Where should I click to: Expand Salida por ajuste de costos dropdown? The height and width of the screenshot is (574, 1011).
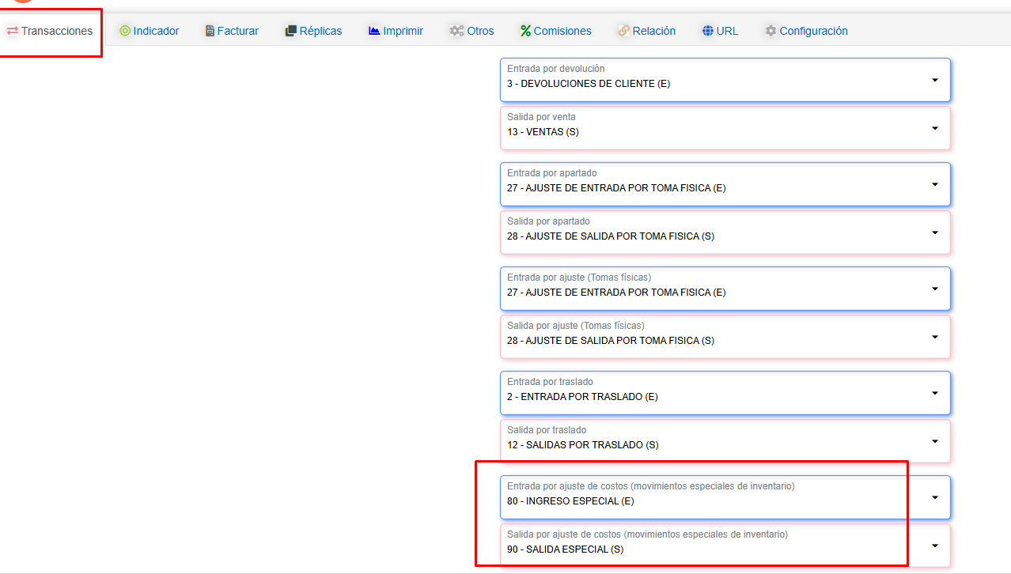[x=934, y=546]
